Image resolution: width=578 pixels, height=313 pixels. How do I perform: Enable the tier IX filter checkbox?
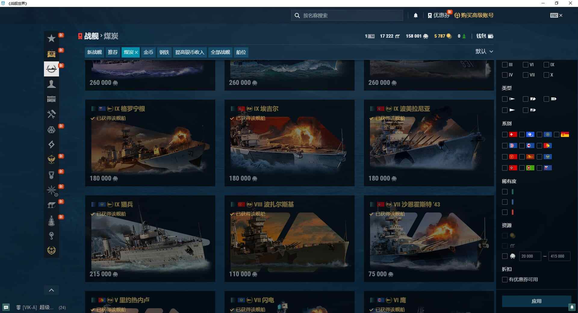[546, 64]
